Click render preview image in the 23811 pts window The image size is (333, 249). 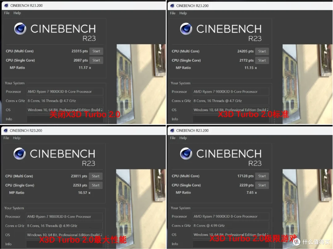coord(141,209)
